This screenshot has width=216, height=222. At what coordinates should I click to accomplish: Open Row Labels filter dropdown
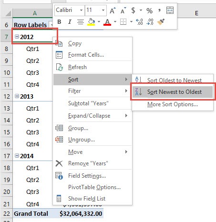[51, 25]
